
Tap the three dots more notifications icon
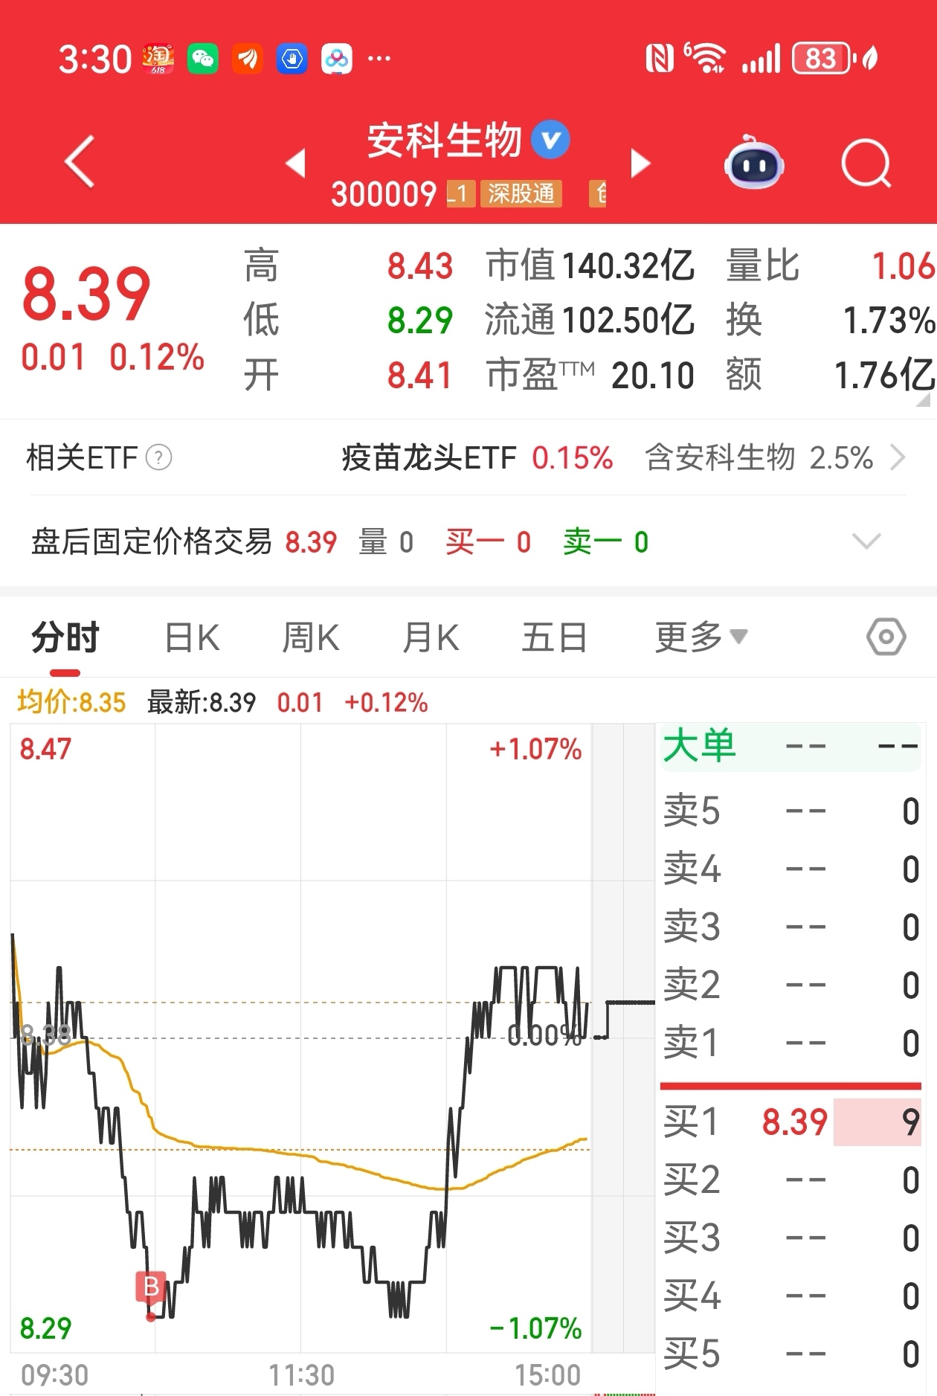coord(379,59)
